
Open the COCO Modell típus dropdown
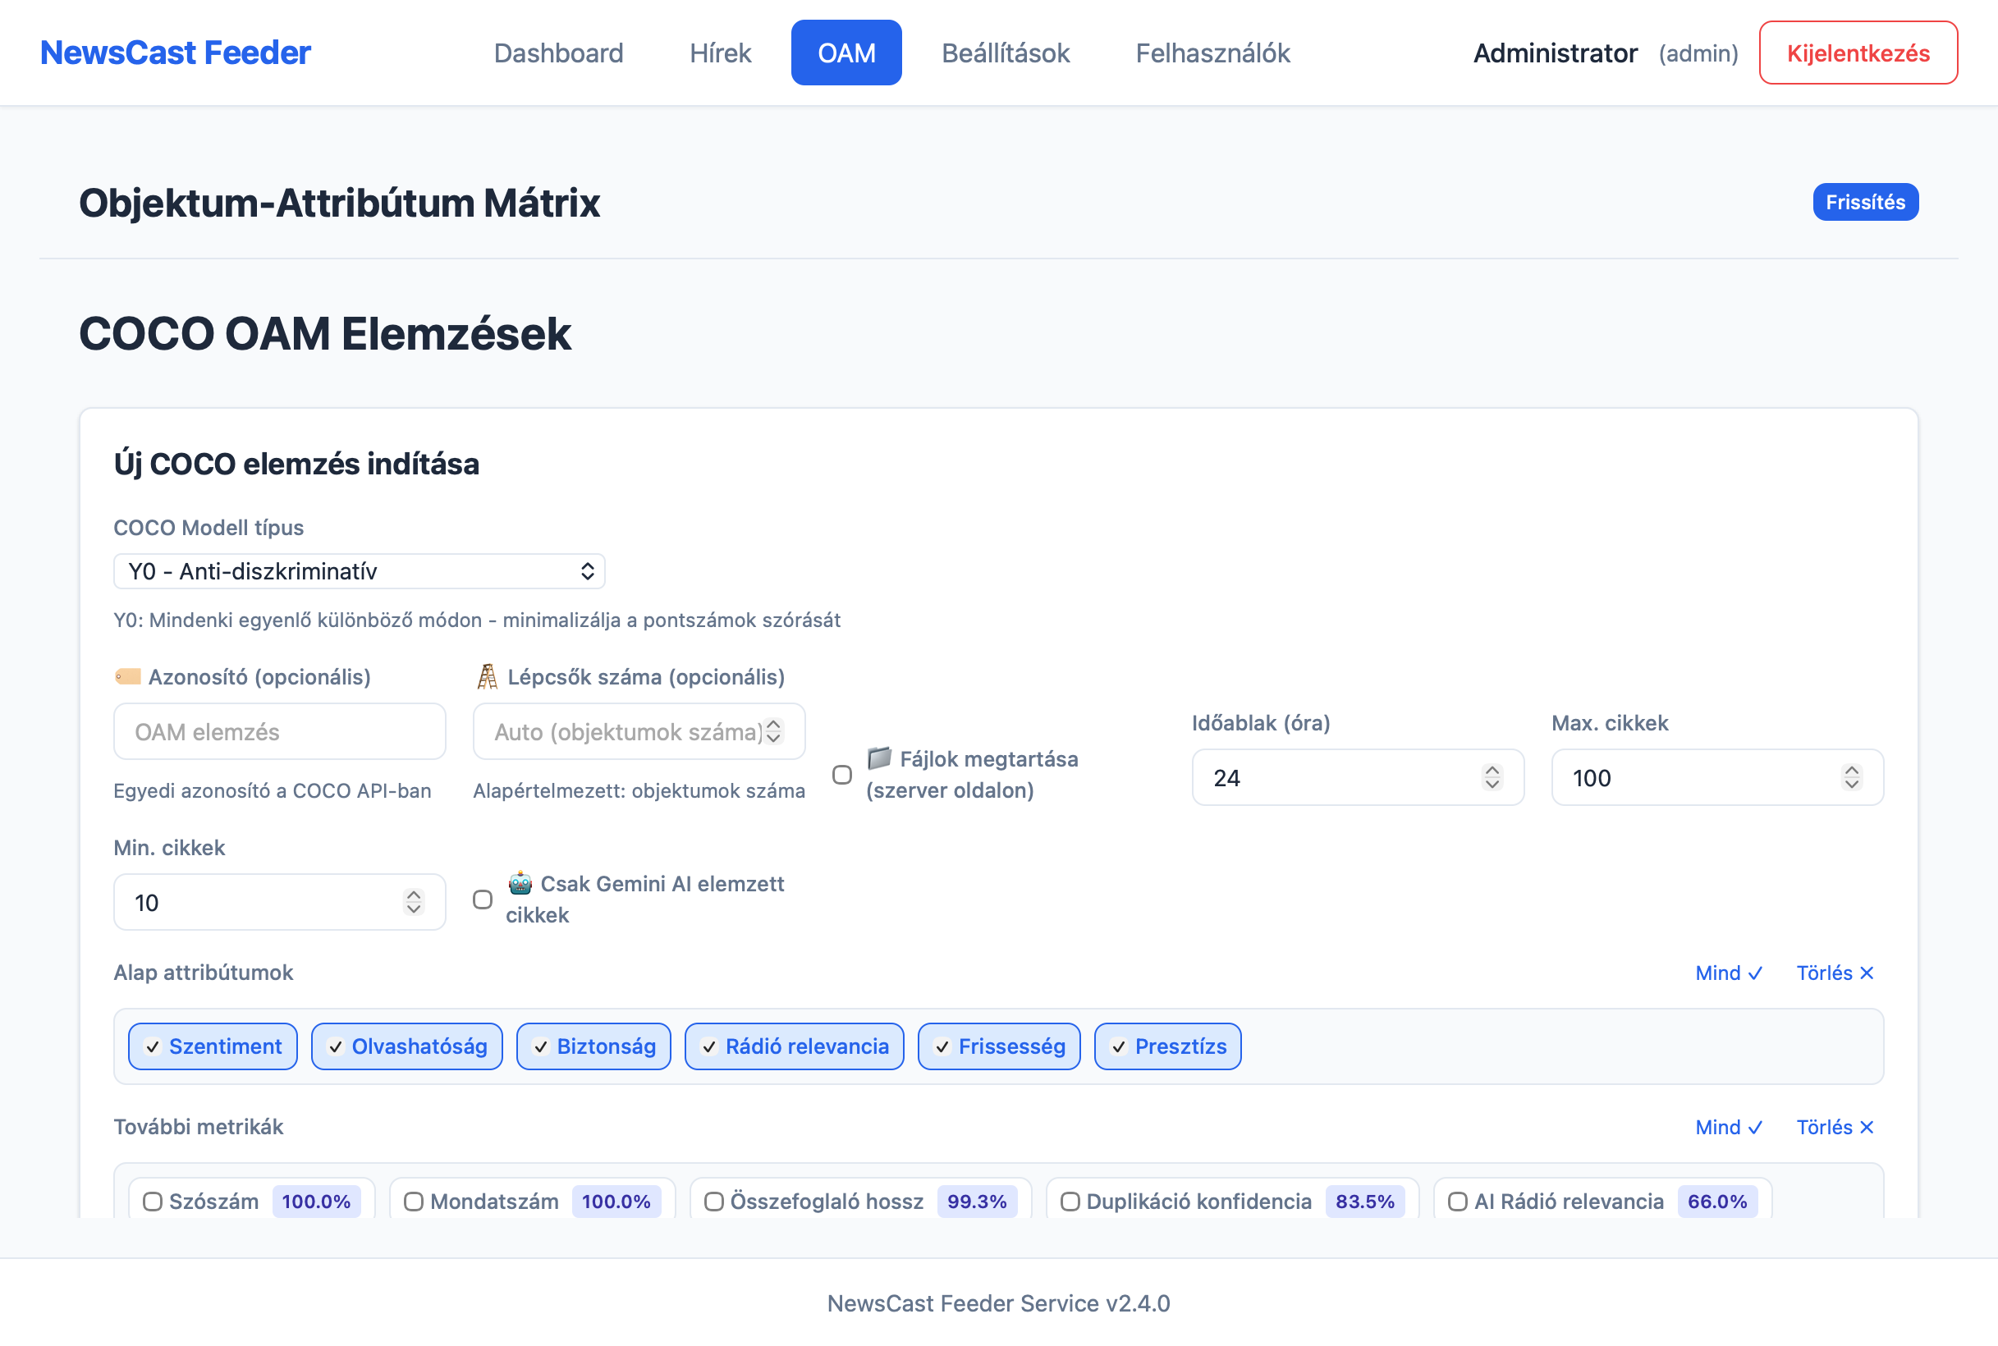coord(359,571)
